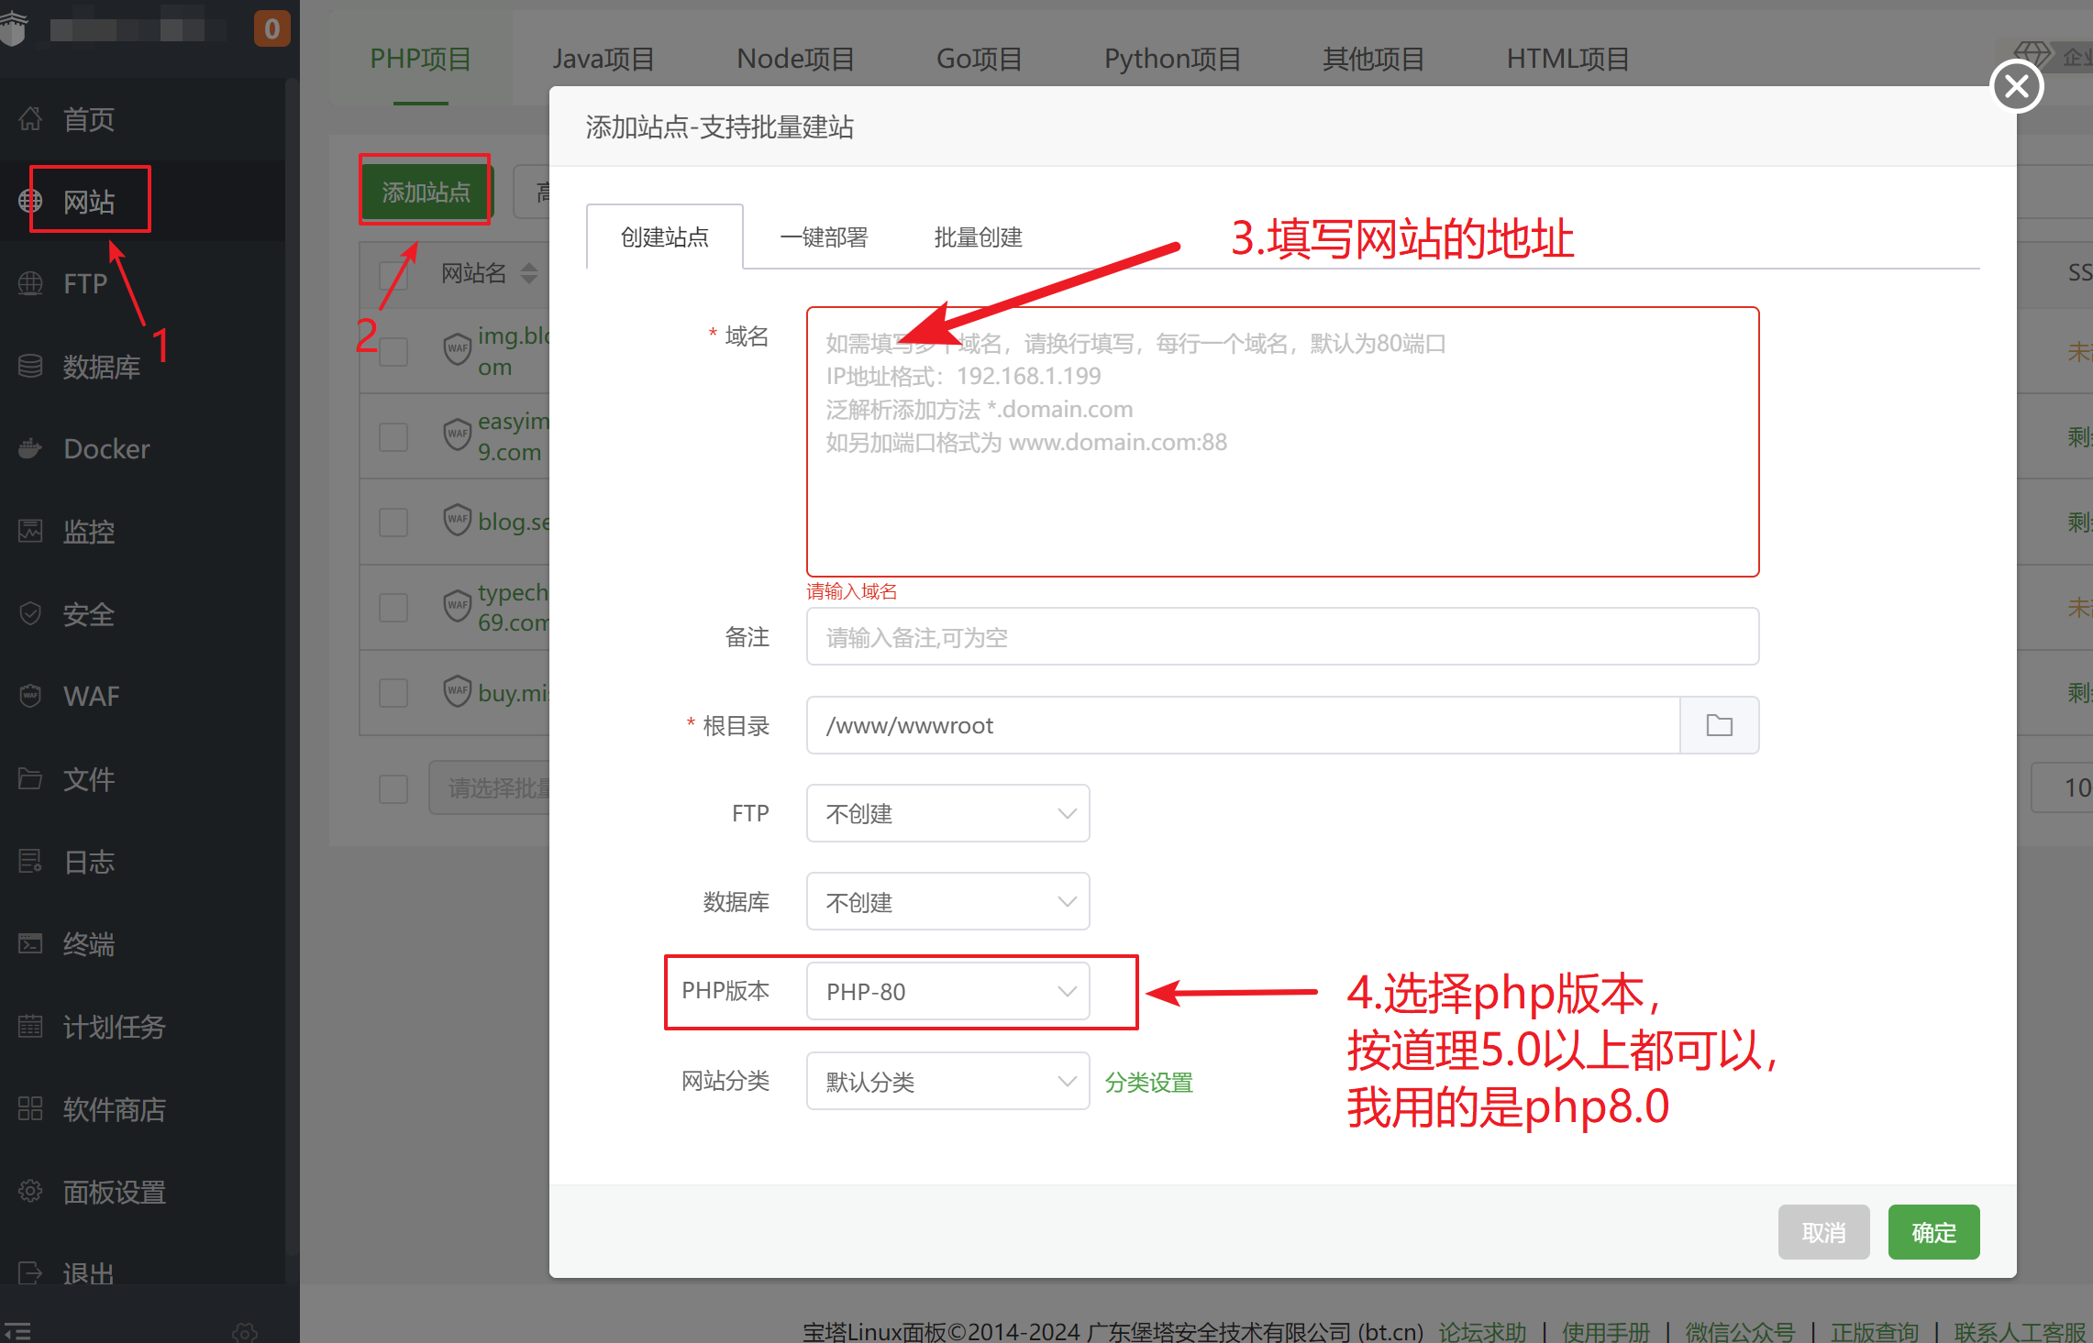Screen dimensions: 2093x1343
Task: Click the 网站名 sort arrows icon
Action: coord(529,272)
